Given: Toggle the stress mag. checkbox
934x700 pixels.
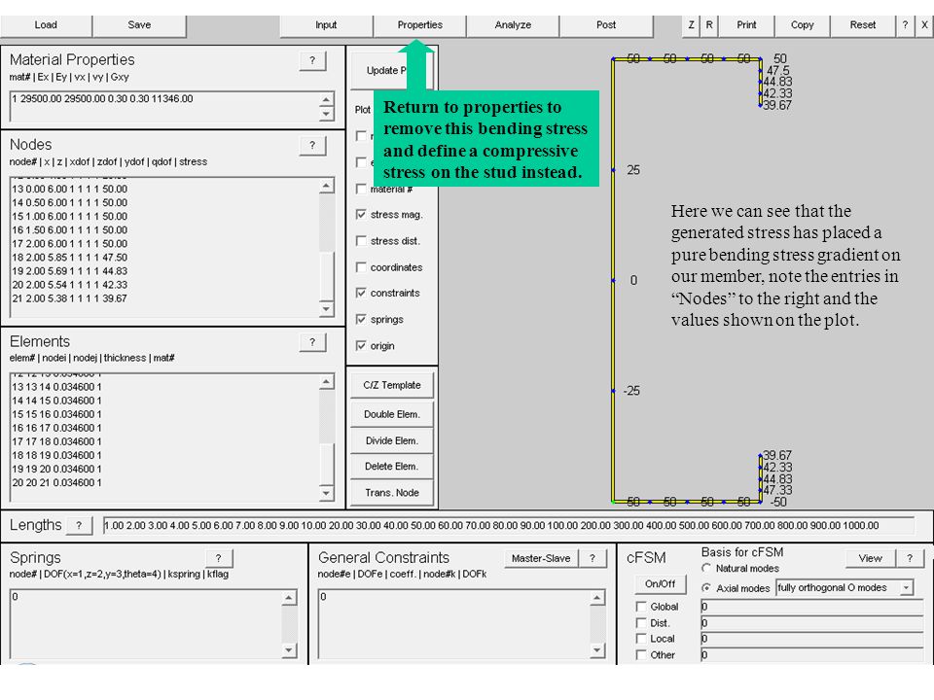Looking at the screenshot, I should [361, 214].
